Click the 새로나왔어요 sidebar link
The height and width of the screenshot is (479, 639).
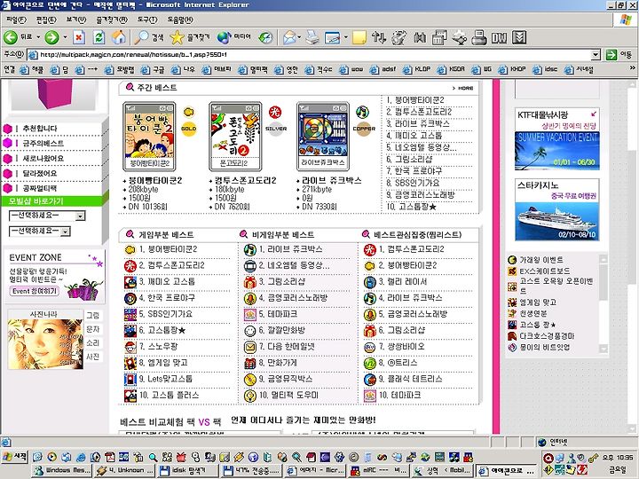(43, 159)
